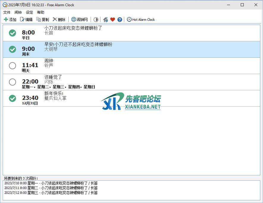Toggle the half-circle contrast theme icon

coord(96,20)
